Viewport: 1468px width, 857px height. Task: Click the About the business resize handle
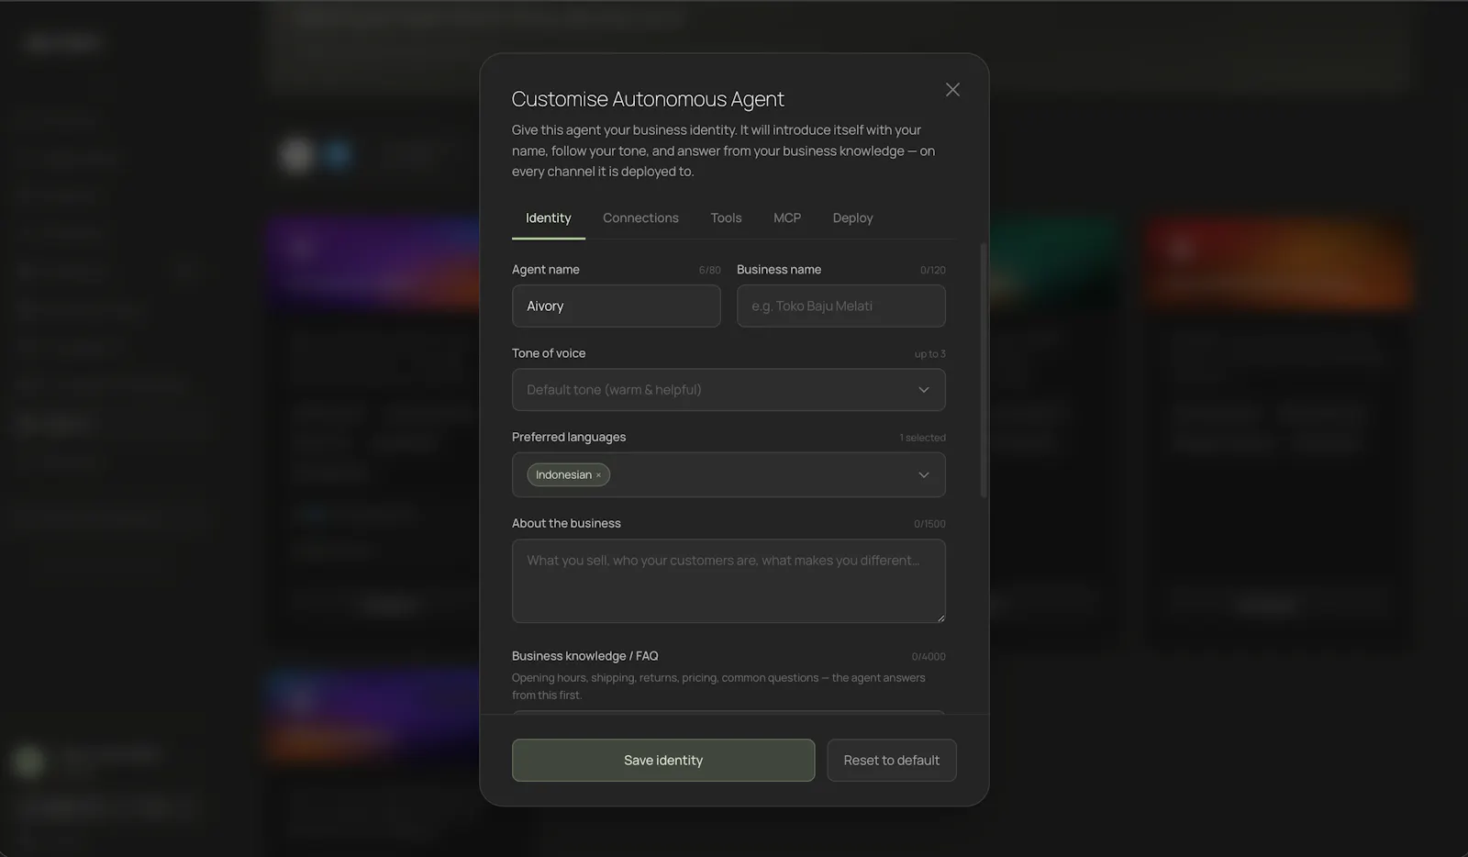tap(940, 618)
